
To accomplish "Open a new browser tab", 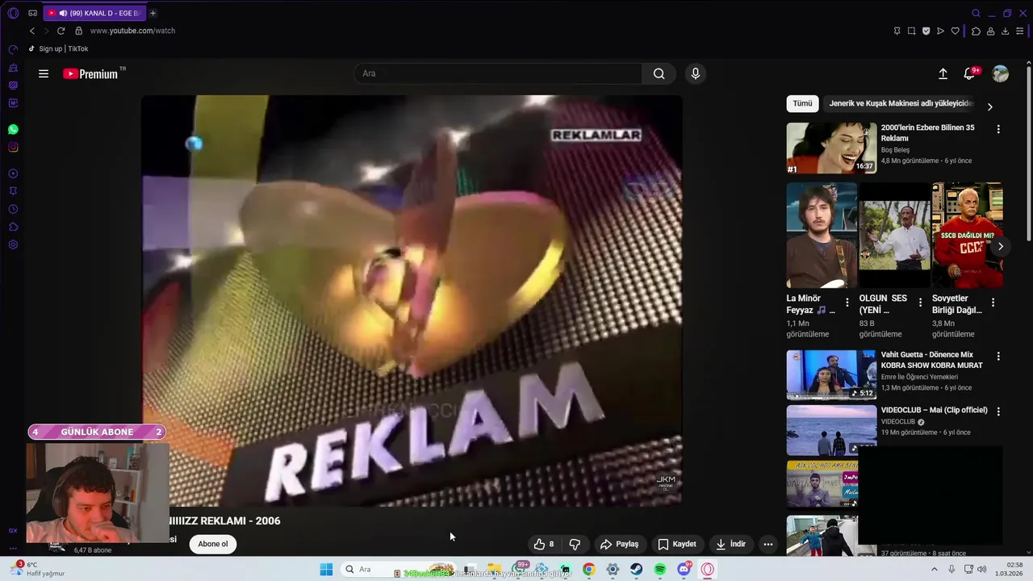I will (153, 13).
